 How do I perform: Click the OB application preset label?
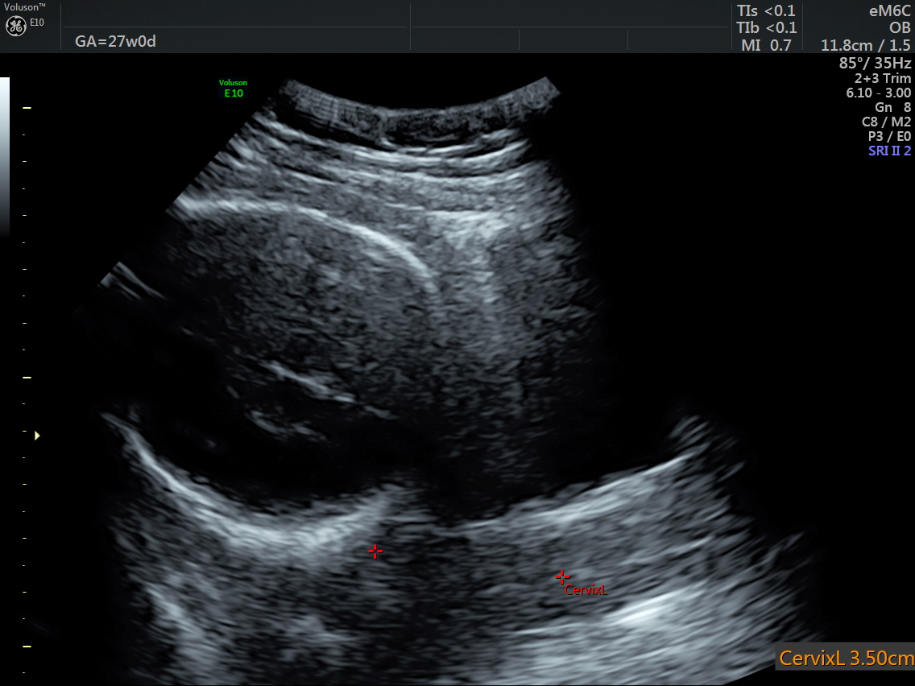point(899,28)
